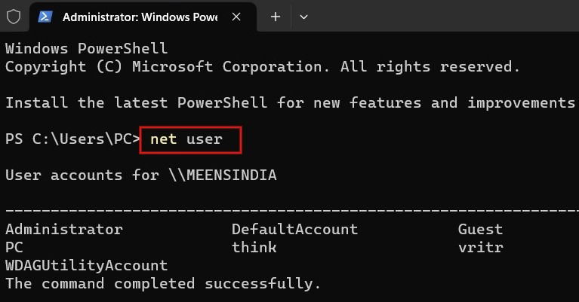Click the highlighted net user command
The image size is (579, 302).
186,139
